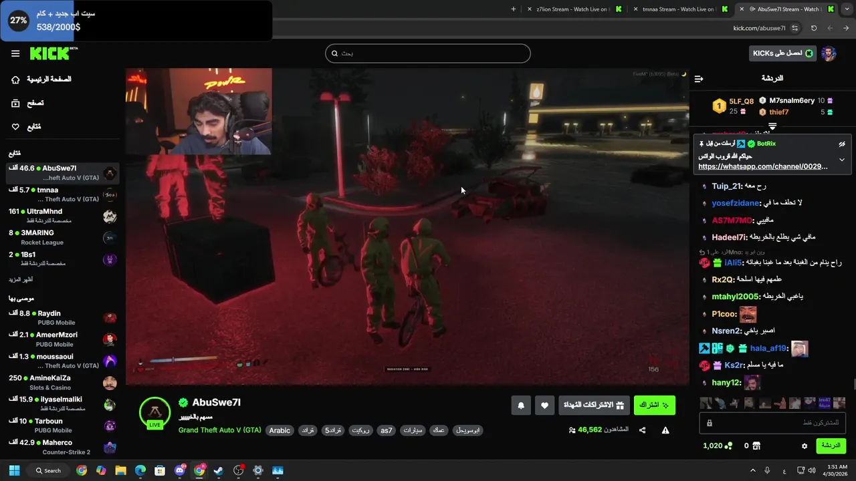Click the share stream icon
856x481 pixels.
pyautogui.click(x=643, y=430)
